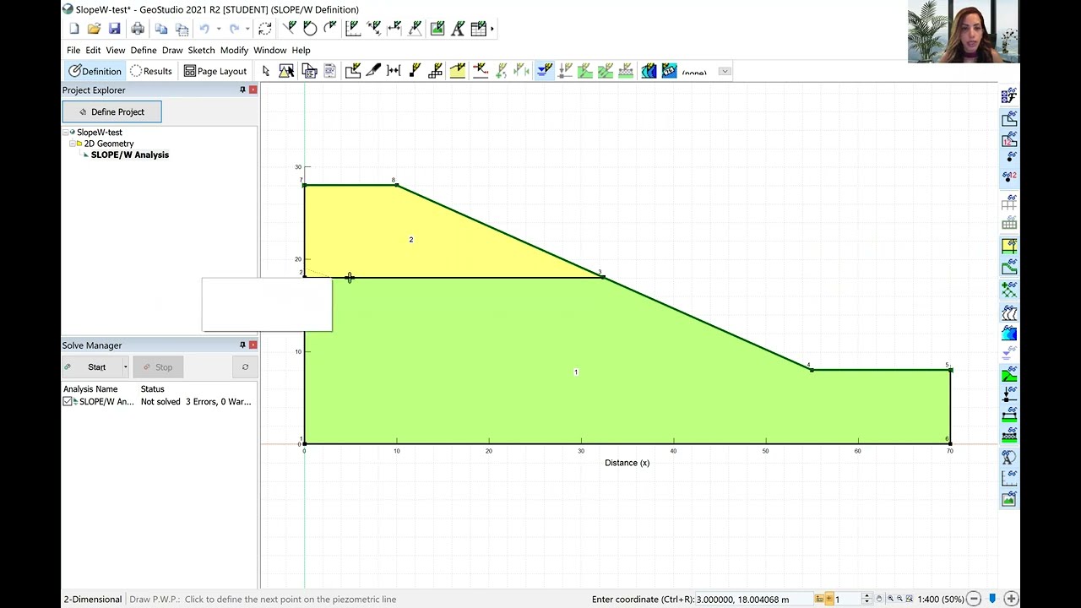Select the Sketch Axes tool
Screen dimensions: 1081x608
click(x=353, y=29)
